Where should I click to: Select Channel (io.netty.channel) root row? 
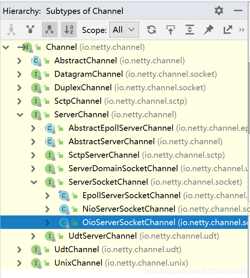click(x=124, y=47)
